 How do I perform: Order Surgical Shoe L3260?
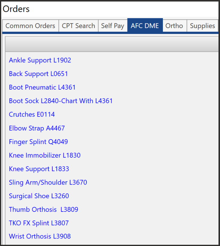[39, 196]
